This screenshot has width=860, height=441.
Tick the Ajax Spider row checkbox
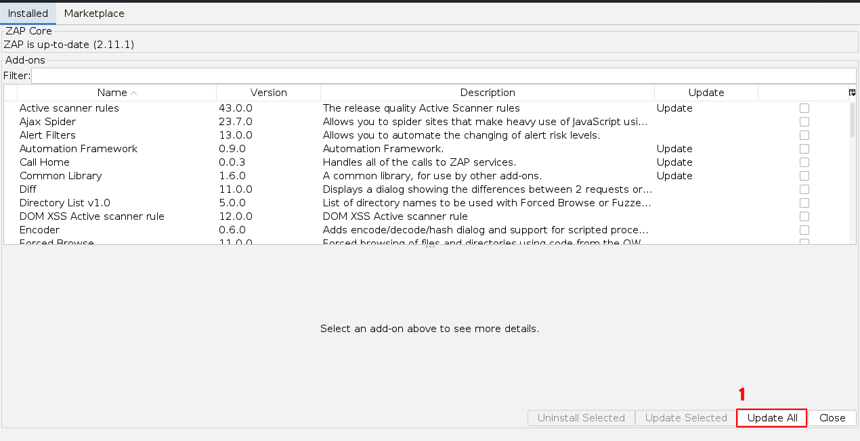click(804, 122)
